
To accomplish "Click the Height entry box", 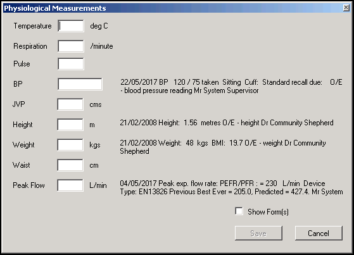I will 70,125.
